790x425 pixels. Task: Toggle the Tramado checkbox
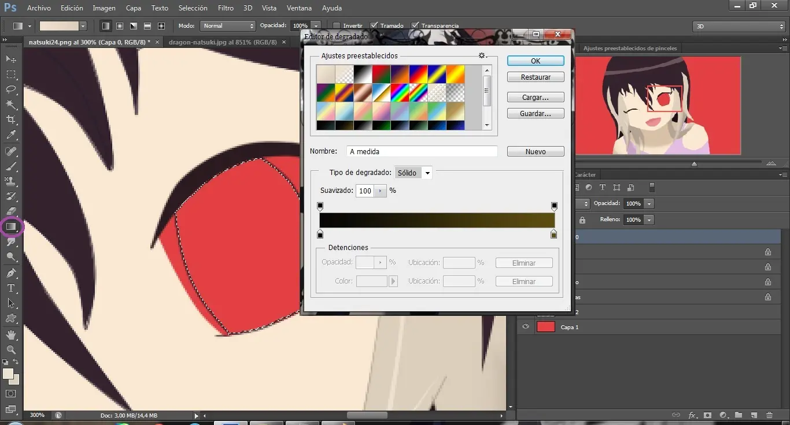coord(374,26)
